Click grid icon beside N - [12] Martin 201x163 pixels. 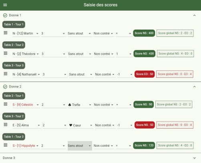[6, 33]
